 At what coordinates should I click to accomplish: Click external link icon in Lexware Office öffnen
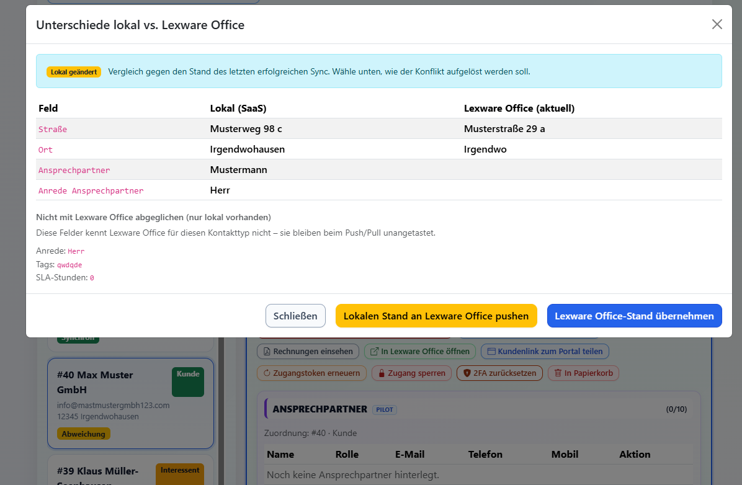tap(374, 352)
